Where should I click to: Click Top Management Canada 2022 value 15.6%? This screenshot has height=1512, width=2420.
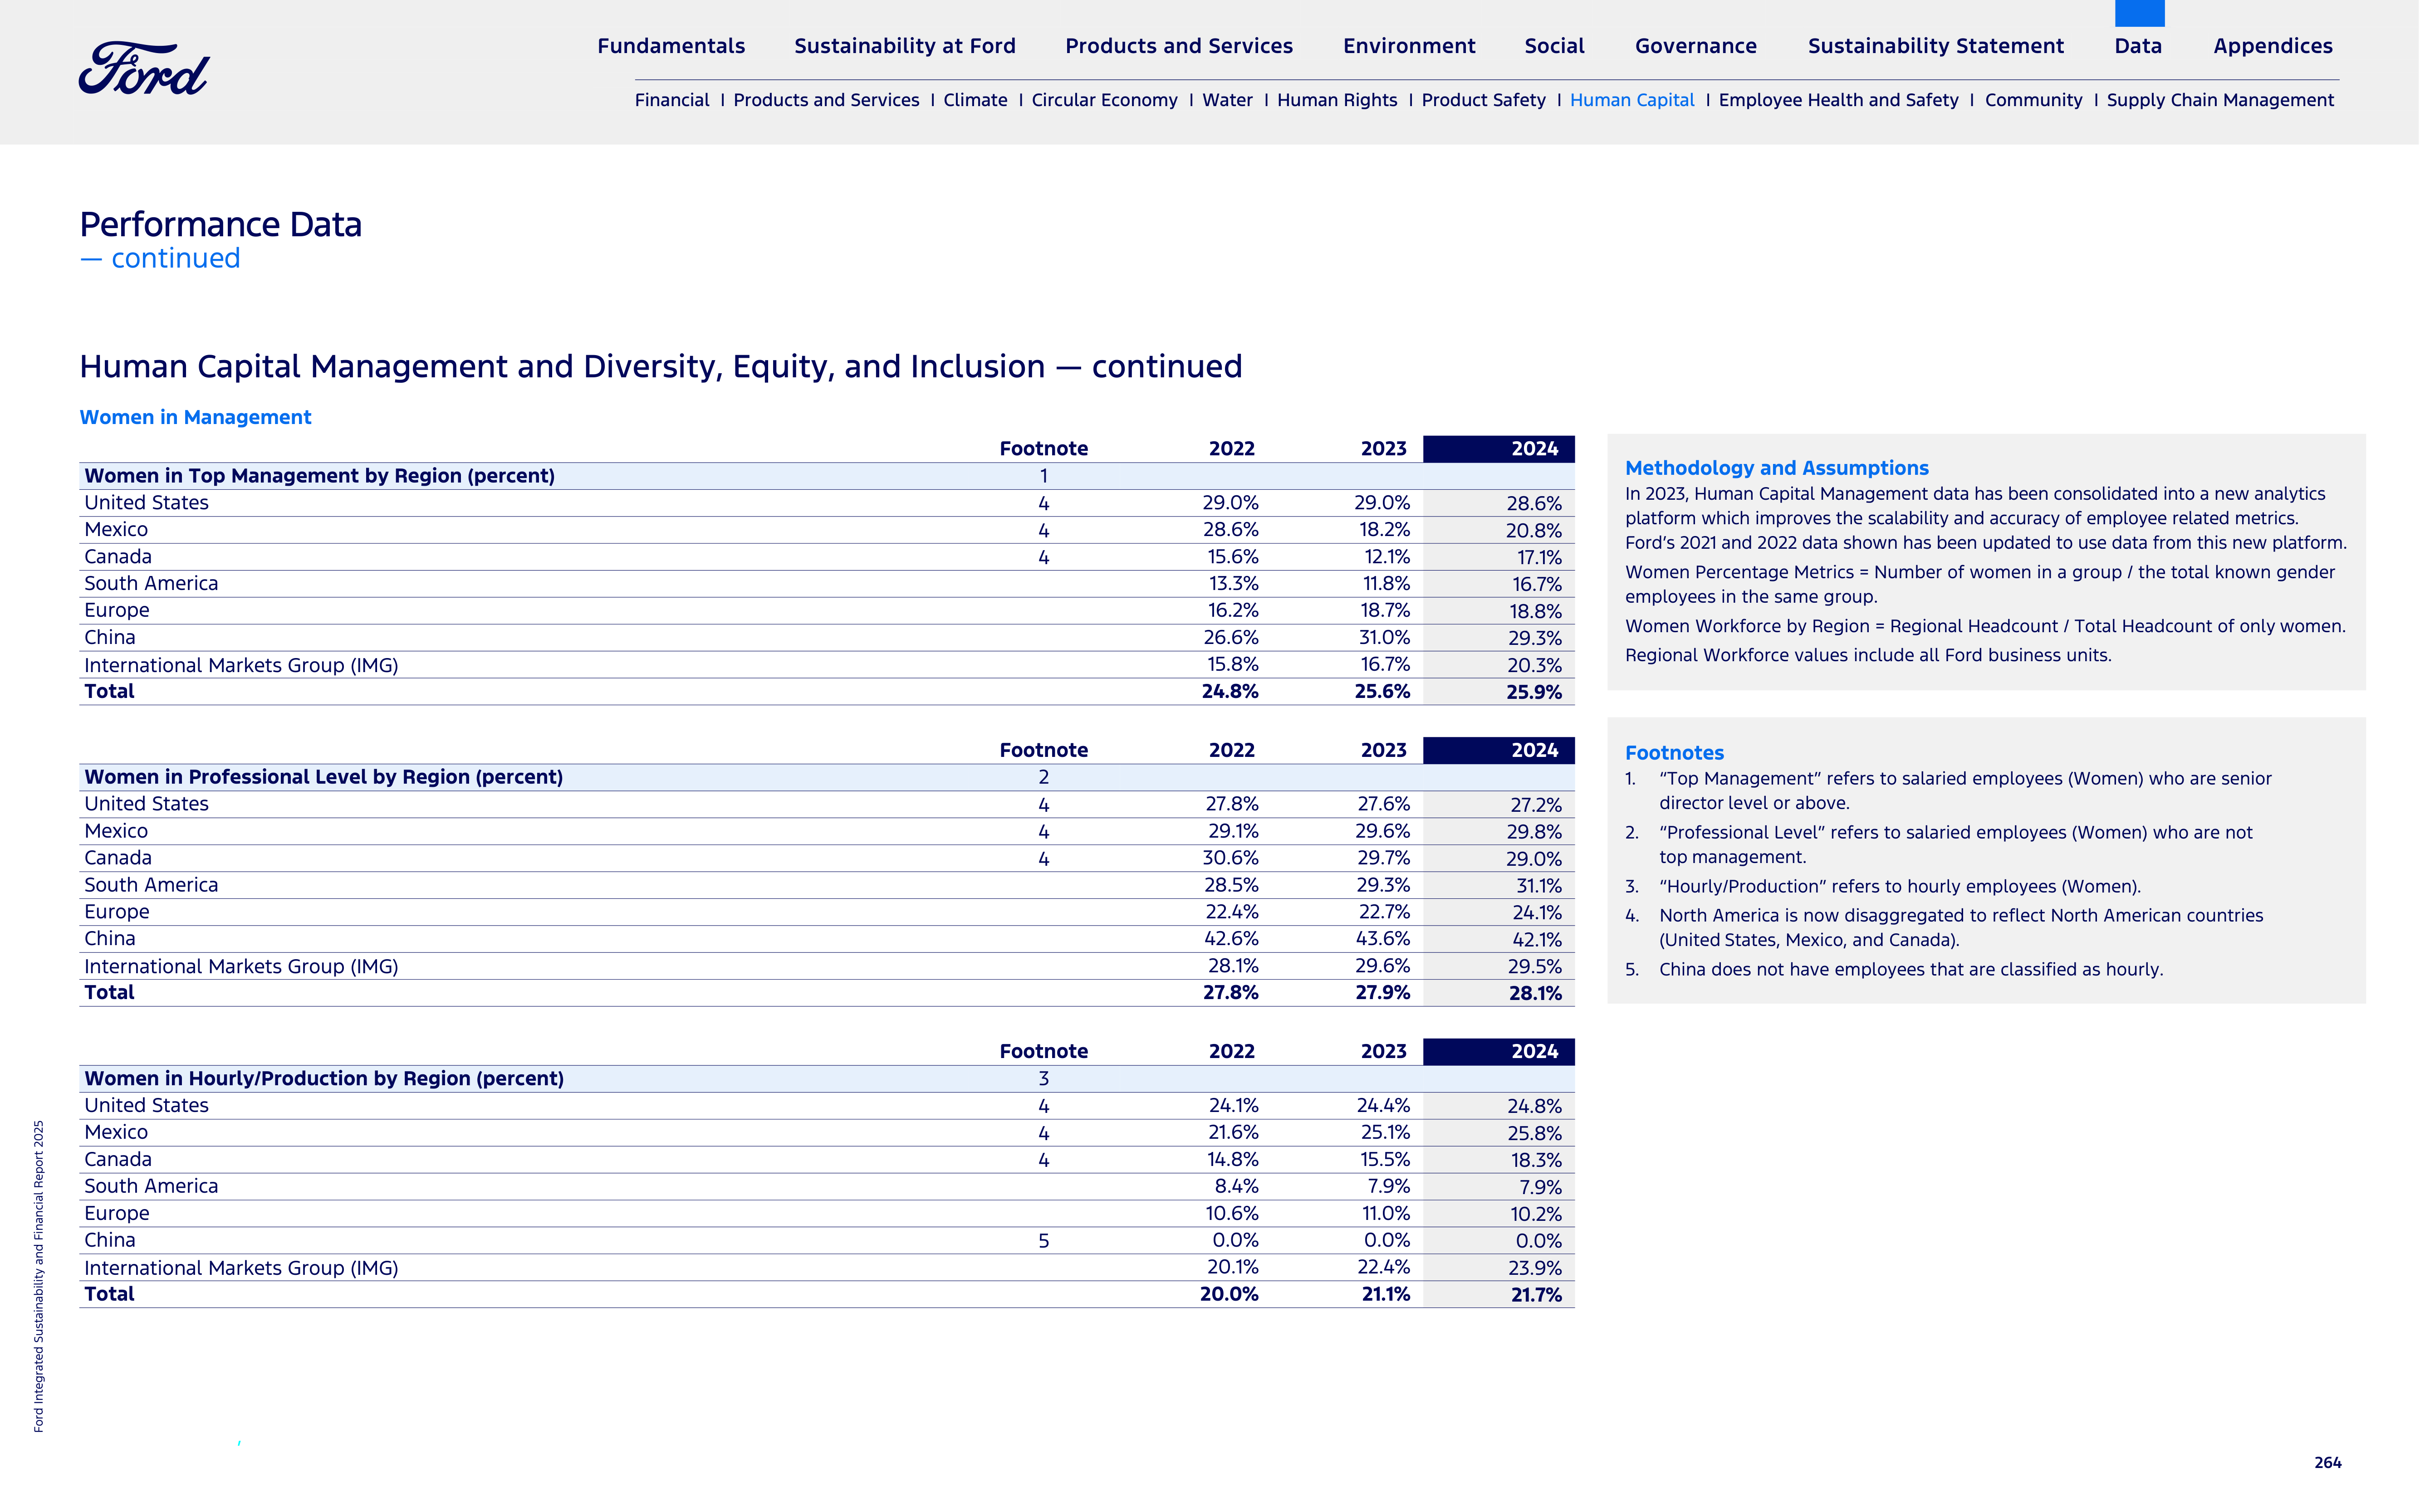click(1233, 557)
